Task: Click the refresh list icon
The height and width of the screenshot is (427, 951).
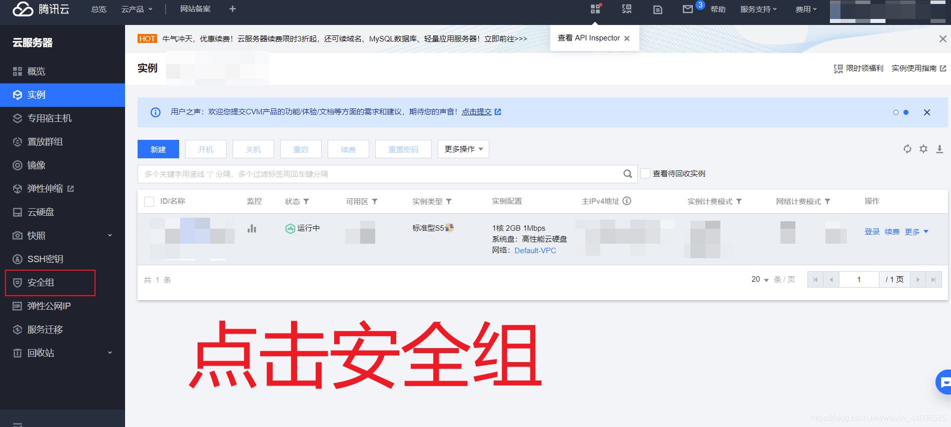Action: click(x=907, y=149)
